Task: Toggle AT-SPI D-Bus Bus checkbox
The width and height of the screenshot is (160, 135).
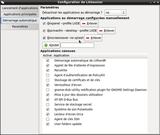Action: [x=48, y=100]
